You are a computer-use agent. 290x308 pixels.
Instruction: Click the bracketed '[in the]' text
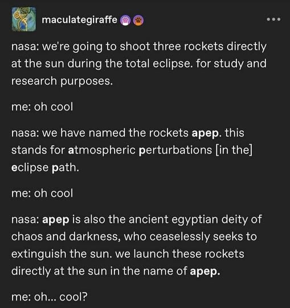[234, 150]
